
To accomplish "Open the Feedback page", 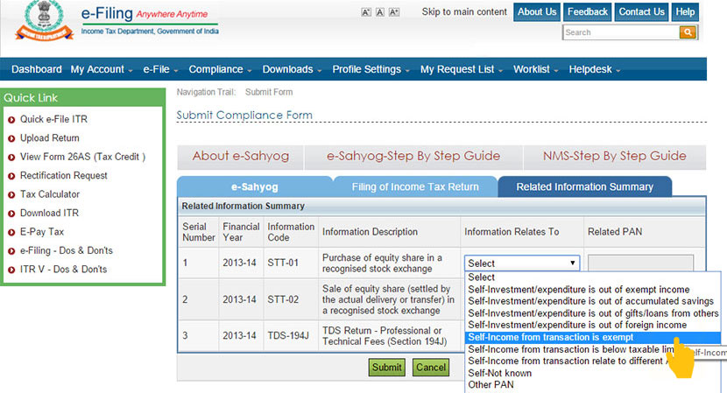I will click(588, 12).
